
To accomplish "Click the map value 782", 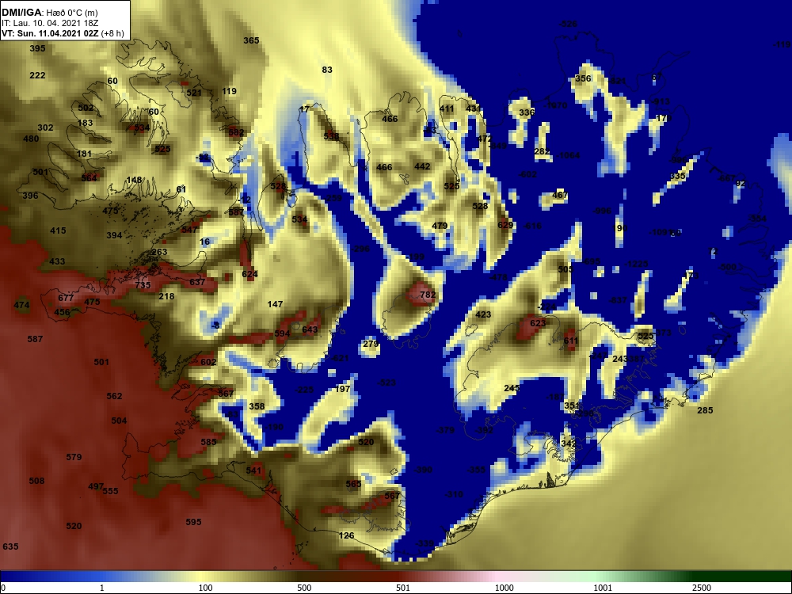I will click(428, 295).
